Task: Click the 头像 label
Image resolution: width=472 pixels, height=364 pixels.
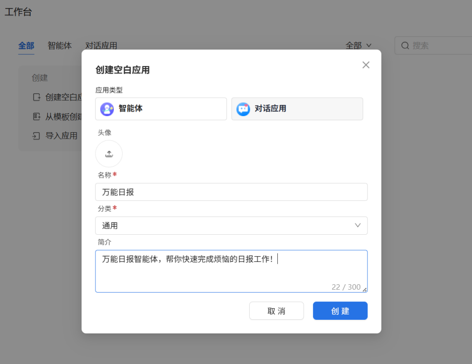Action: click(105, 133)
